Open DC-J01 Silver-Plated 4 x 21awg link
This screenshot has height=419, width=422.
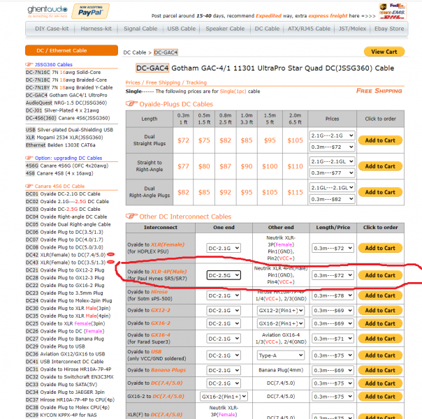62,110
